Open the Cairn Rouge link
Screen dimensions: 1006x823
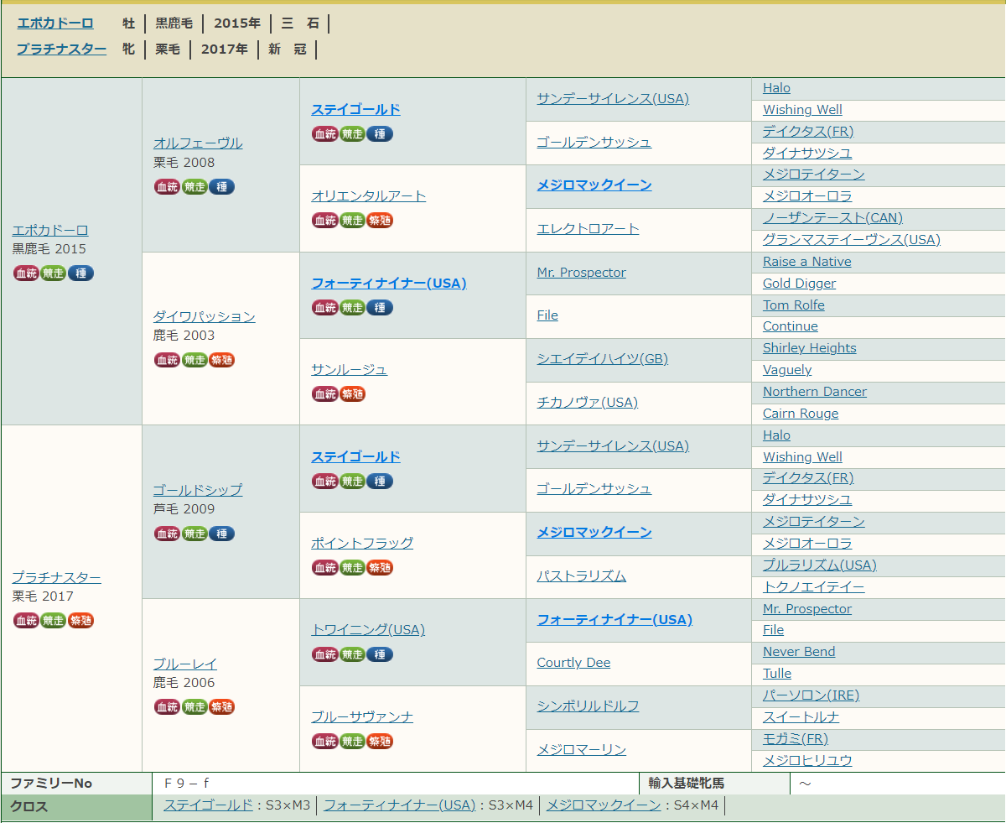coord(800,414)
